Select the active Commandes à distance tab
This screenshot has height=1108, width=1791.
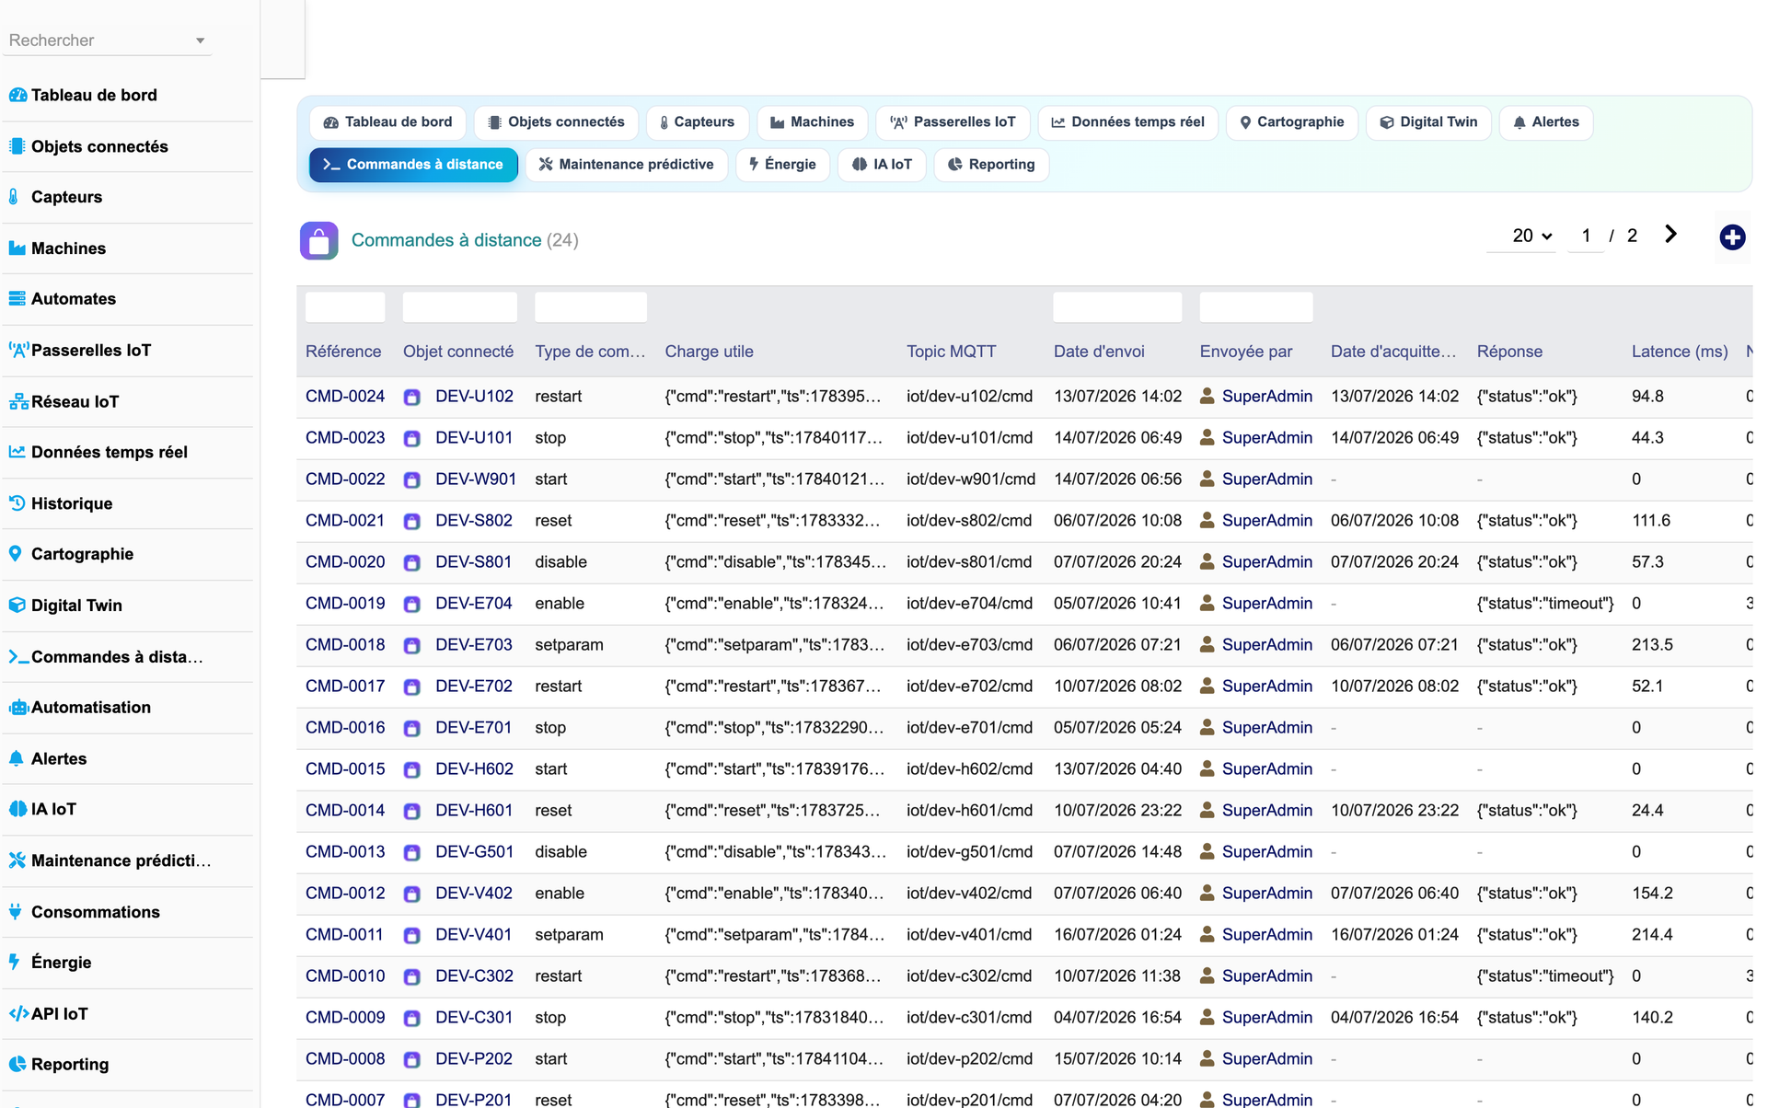pos(413,165)
